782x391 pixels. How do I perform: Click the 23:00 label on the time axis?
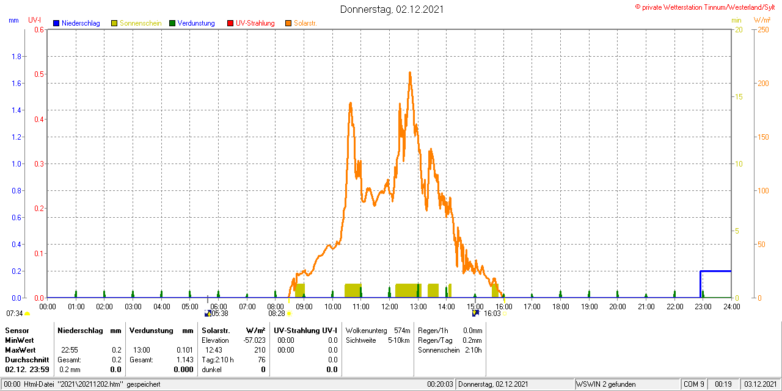(x=703, y=306)
